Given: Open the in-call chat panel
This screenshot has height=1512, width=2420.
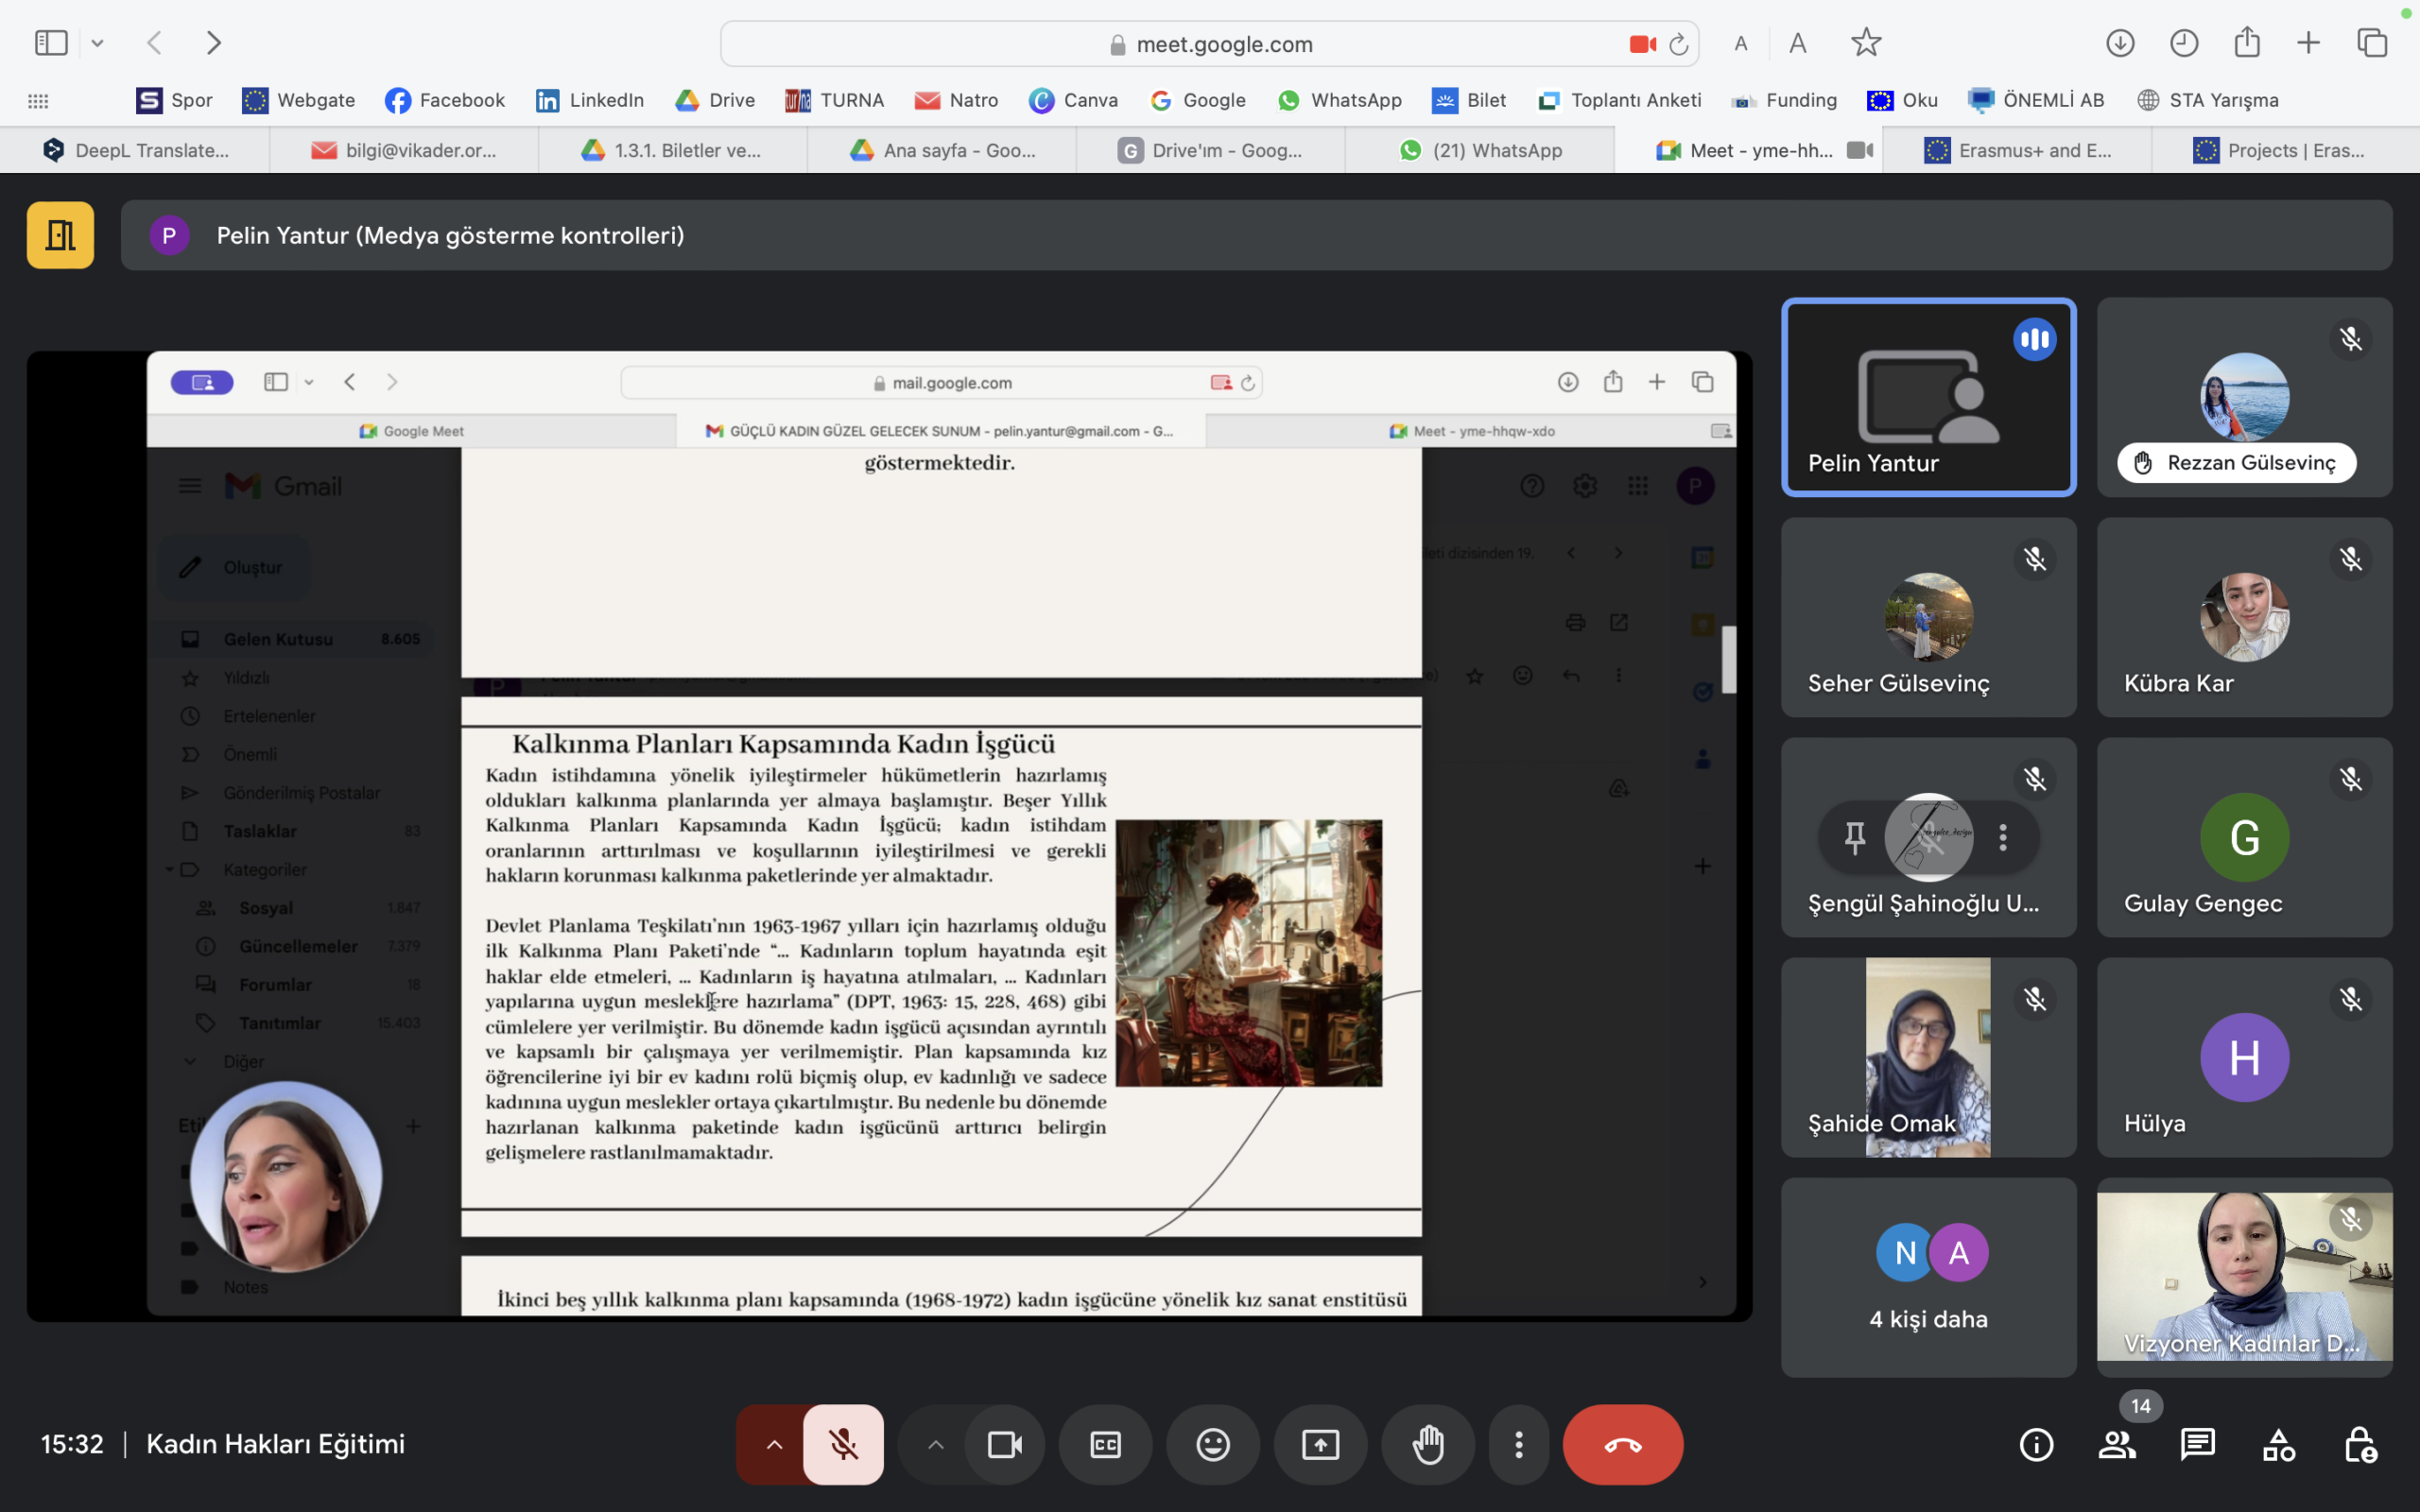Looking at the screenshot, I should coord(2197,1444).
